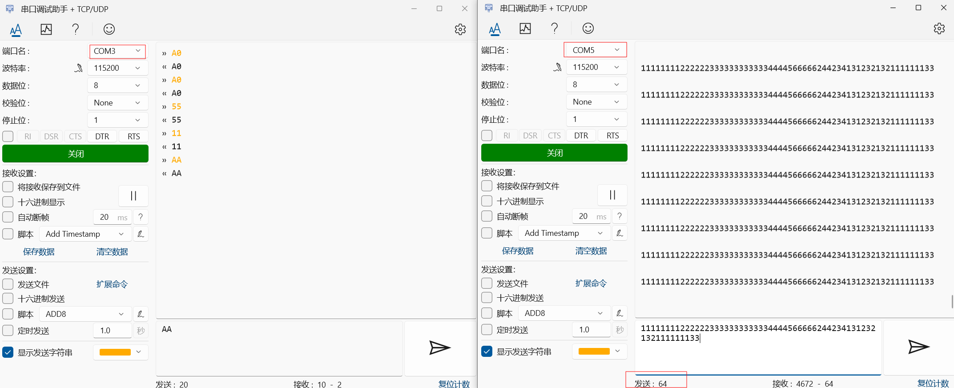
Task: Edit the Add Timestamp script in right window
Action: (620, 233)
